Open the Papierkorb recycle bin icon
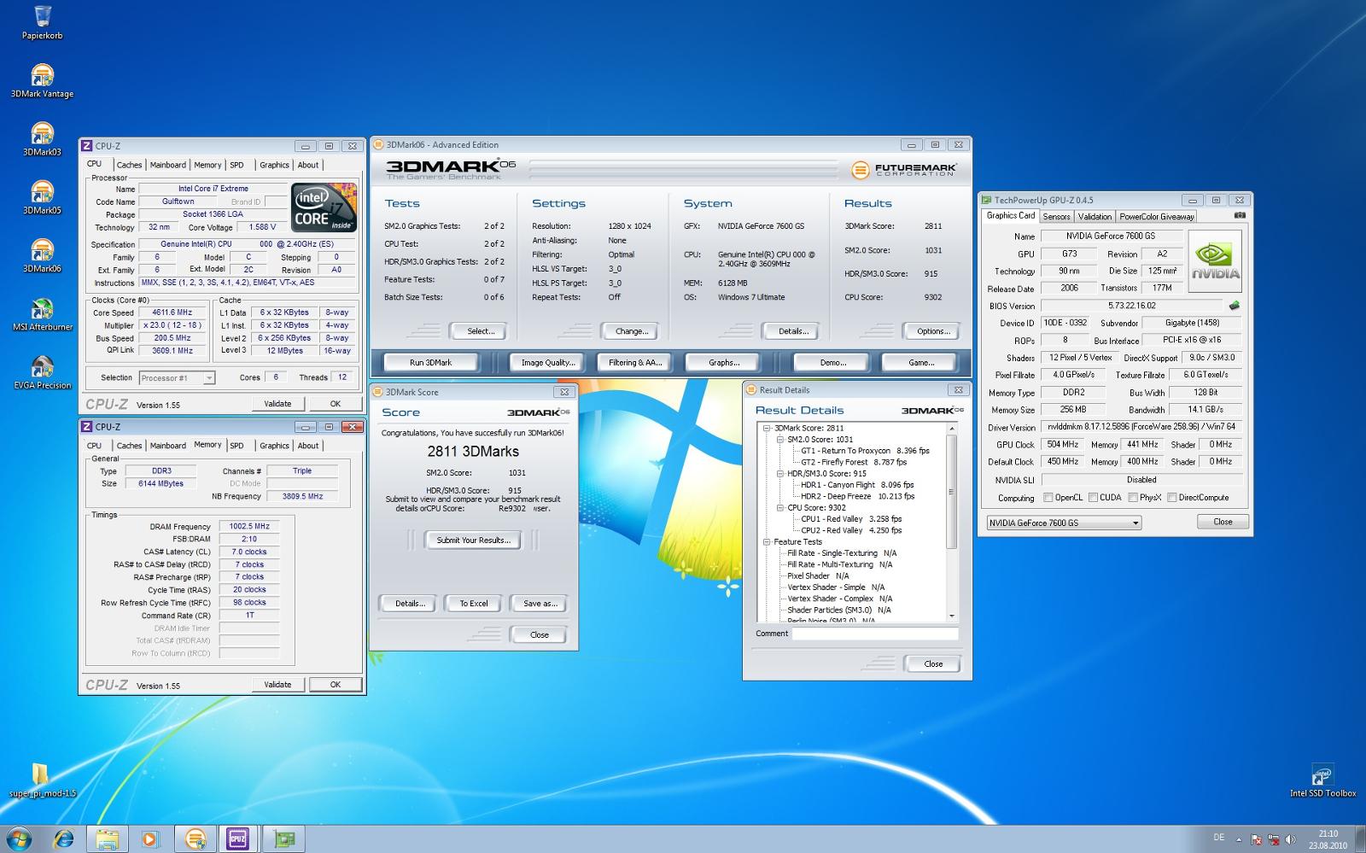 [x=42, y=22]
